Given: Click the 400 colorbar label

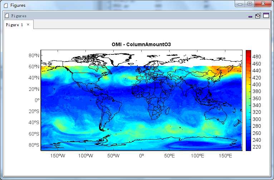Looking at the screenshot, I should [257, 84].
